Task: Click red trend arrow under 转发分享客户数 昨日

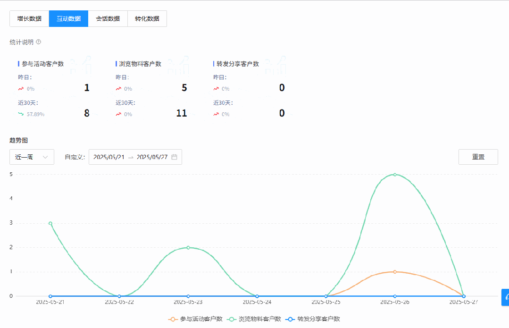Action: [x=216, y=88]
